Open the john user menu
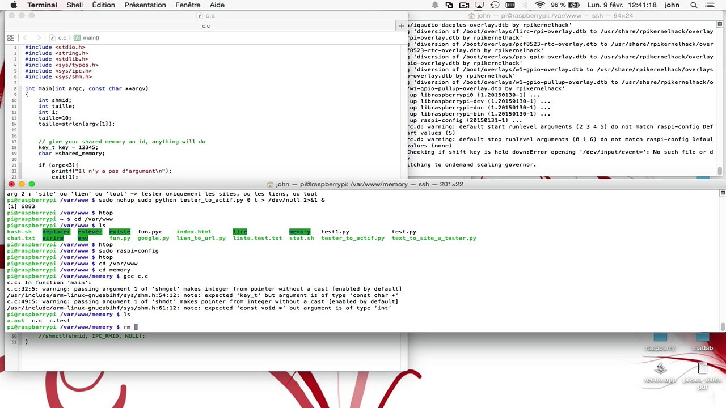This screenshot has width=726, height=408. pyautogui.click(x=672, y=5)
